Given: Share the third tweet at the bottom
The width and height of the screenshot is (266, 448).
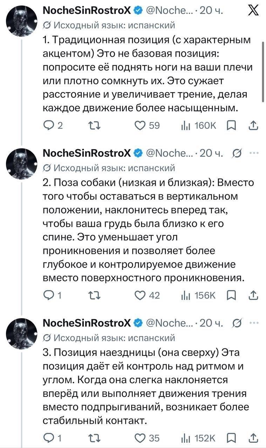Looking at the screenshot, I should (x=254, y=438).
